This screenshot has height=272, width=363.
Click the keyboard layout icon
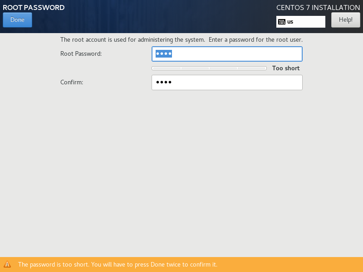coord(282,22)
